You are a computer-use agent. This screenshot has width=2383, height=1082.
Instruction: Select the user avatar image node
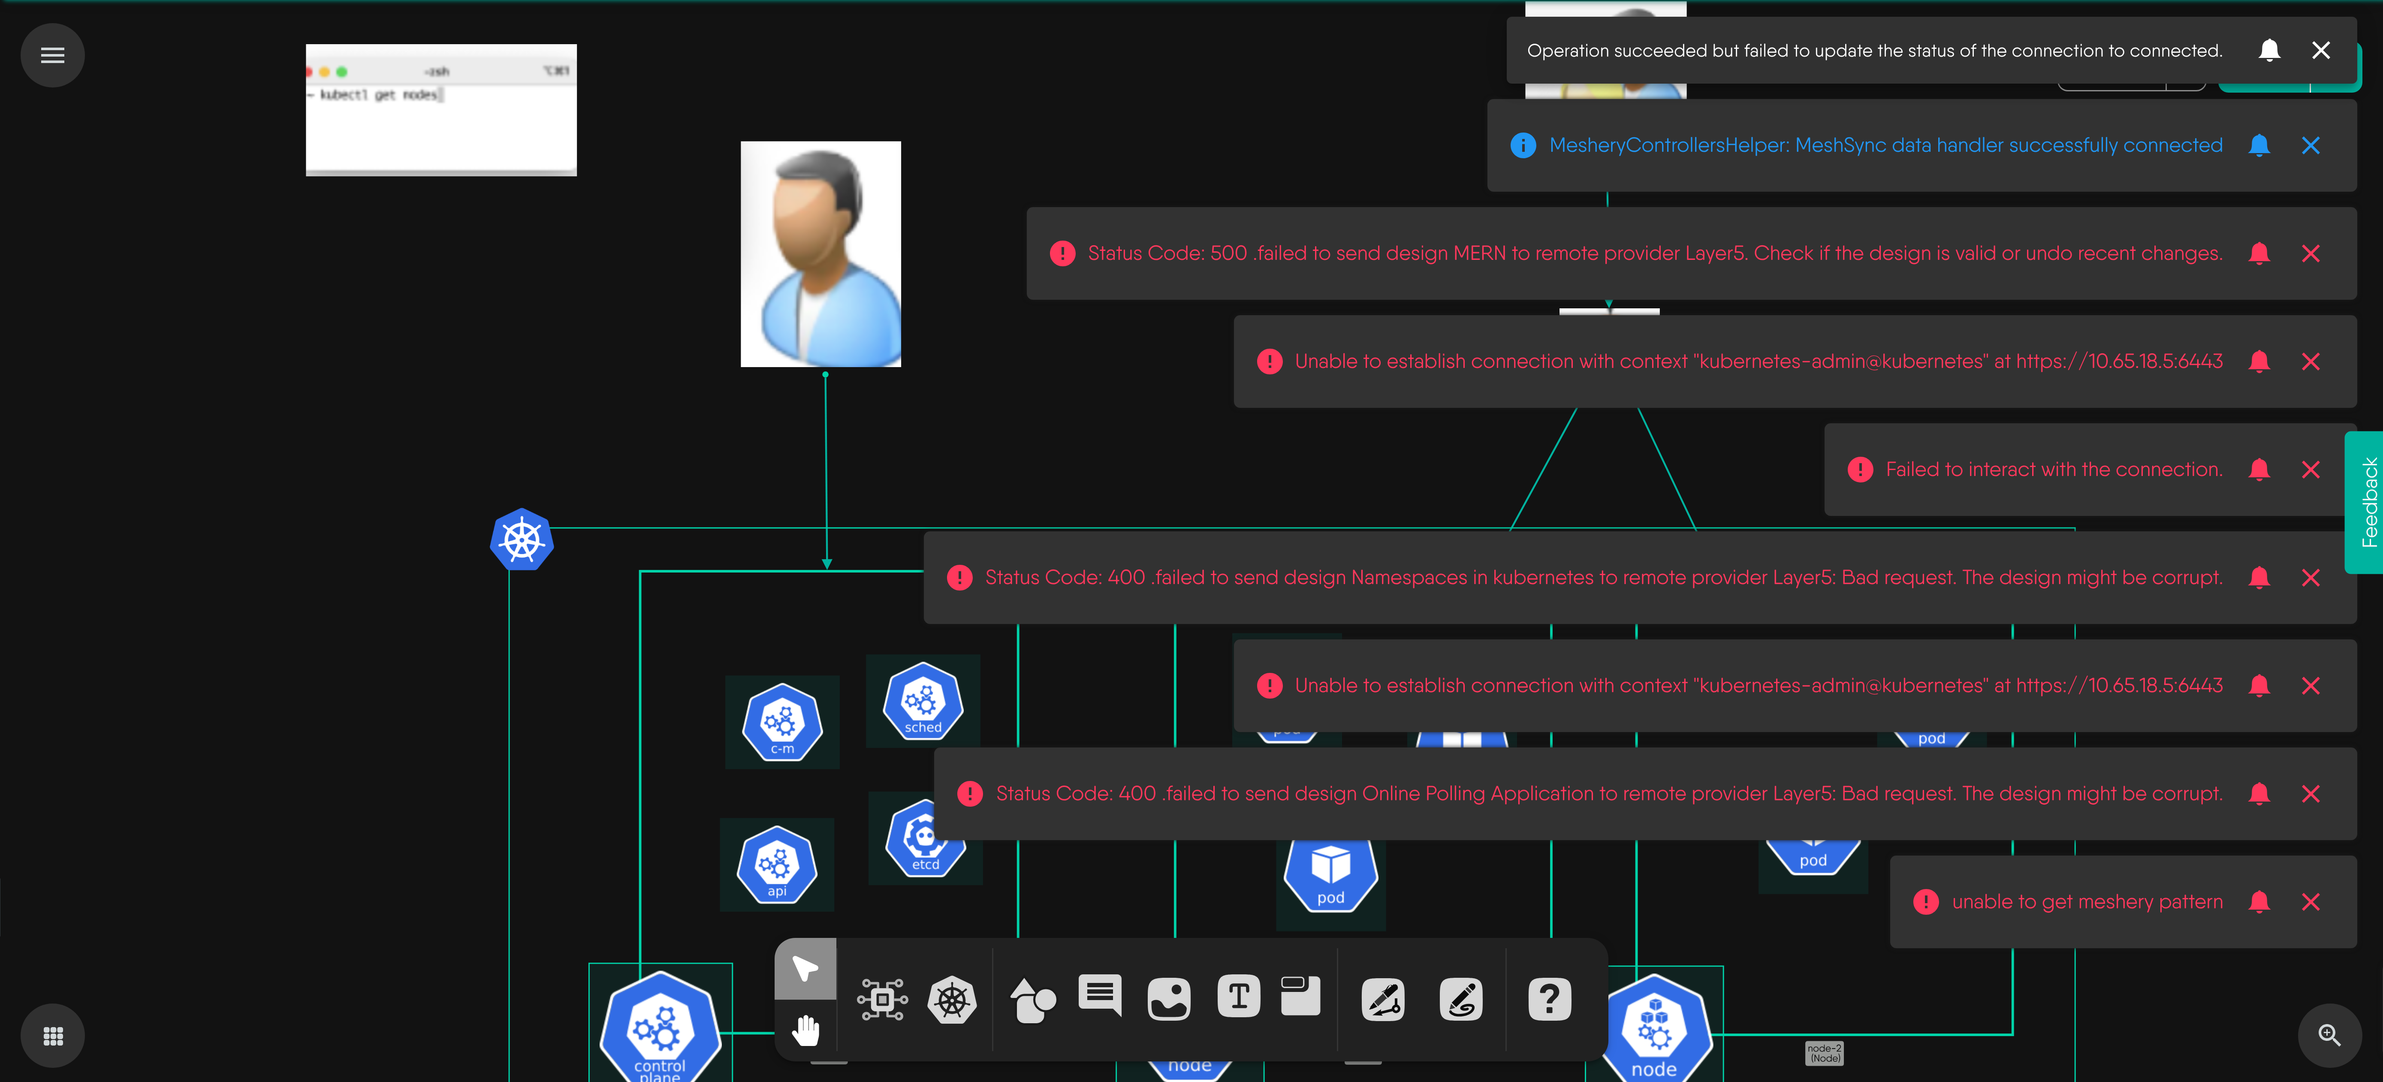[820, 254]
